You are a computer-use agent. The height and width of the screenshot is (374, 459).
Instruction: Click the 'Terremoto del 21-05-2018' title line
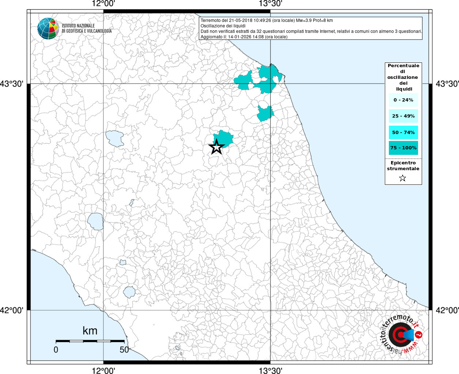[x=267, y=20]
